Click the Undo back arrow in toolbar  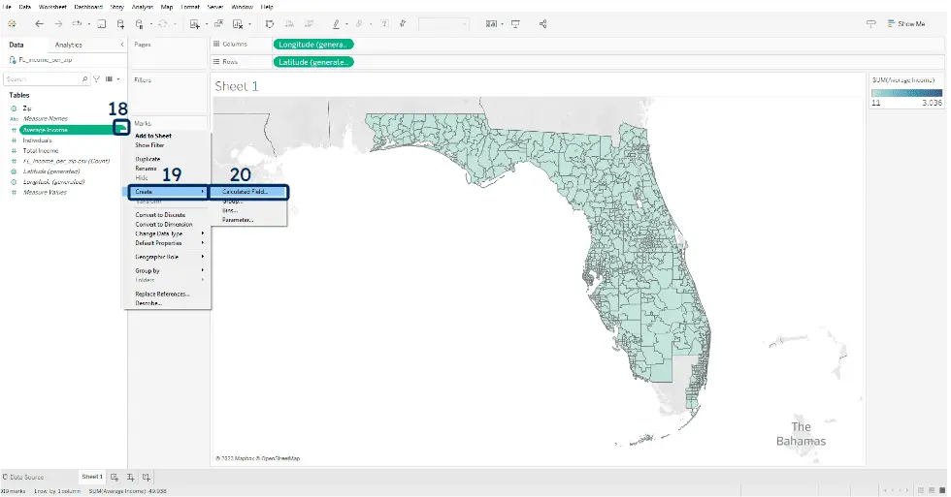(x=39, y=23)
